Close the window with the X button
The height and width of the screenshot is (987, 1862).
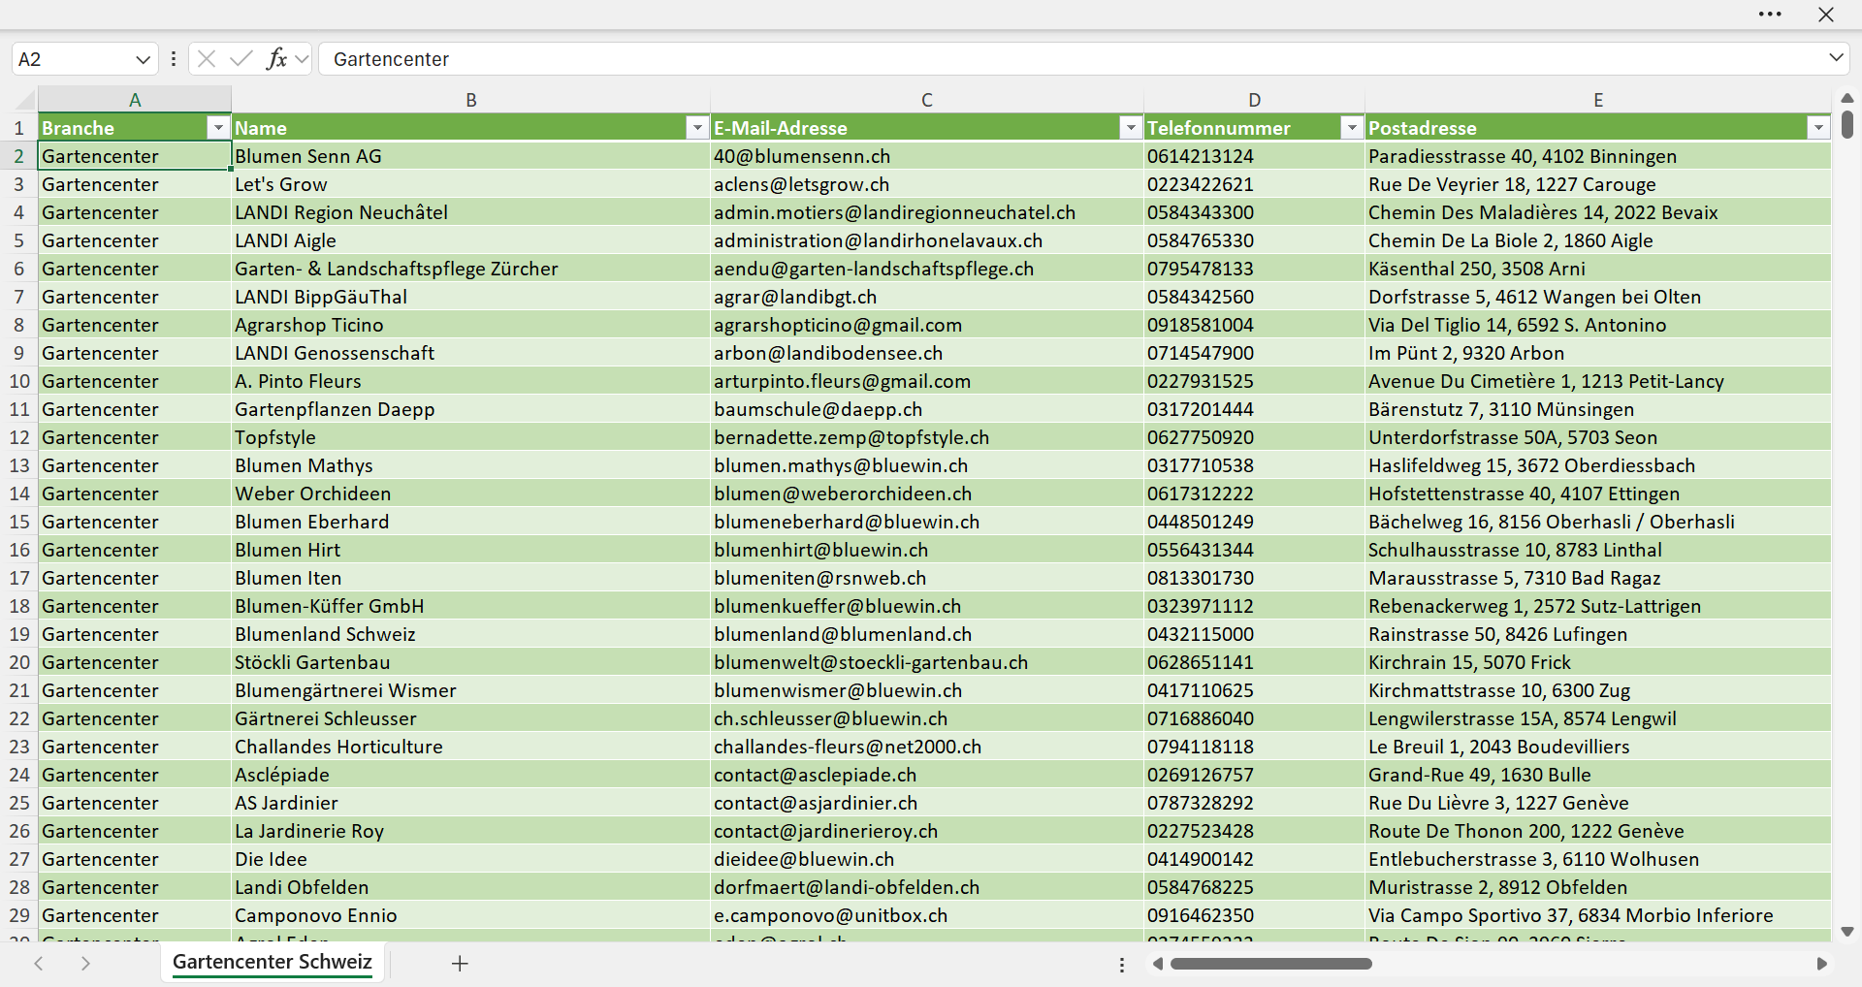[x=1826, y=15]
